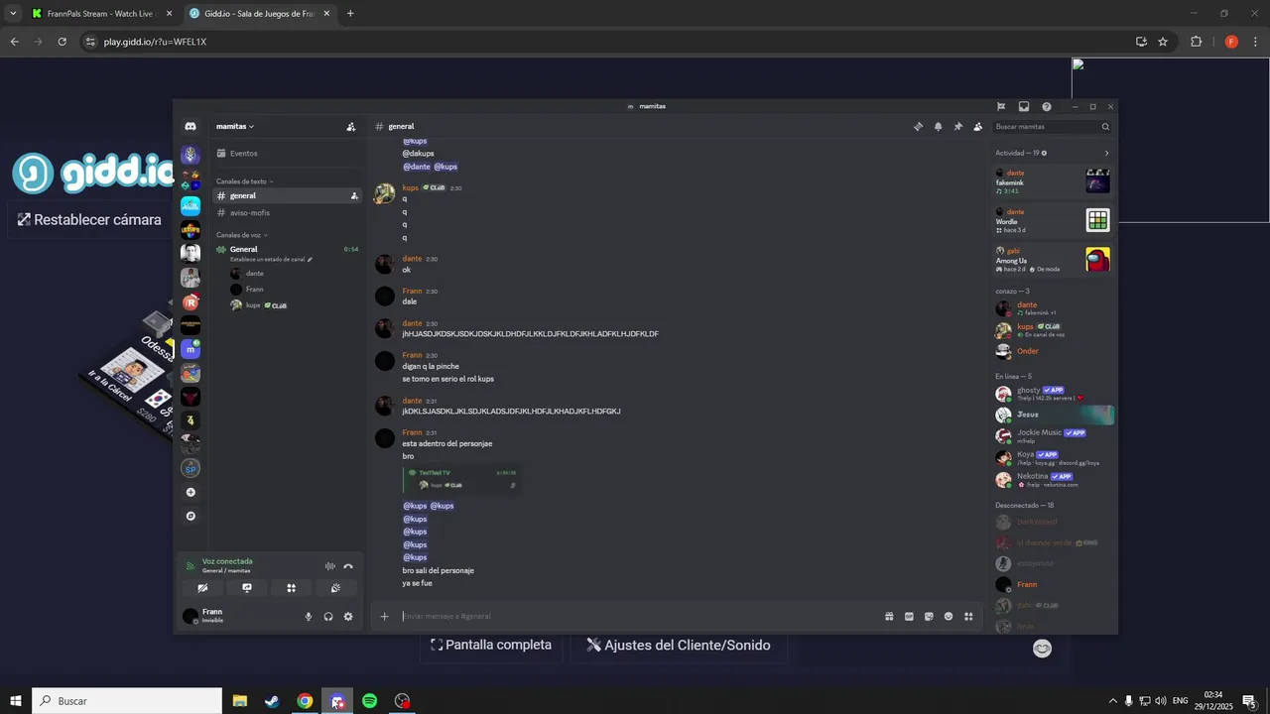Expand Actividad section chevron arrow
This screenshot has height=714, width=1270.
pyautogui.click(x=1106, y=153)
